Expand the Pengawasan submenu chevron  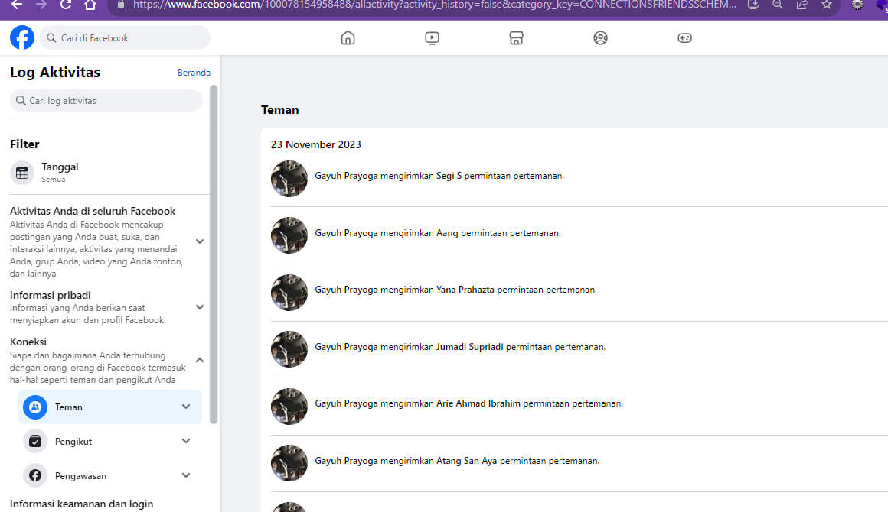tap(186, 476)
